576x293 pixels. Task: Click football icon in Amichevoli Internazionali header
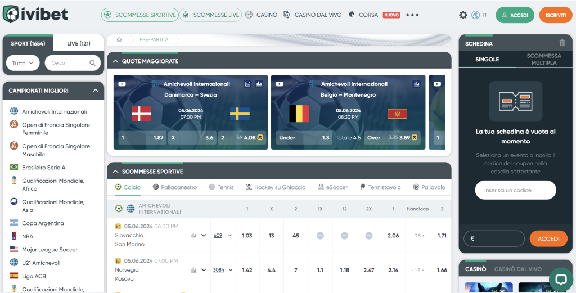(x=119, y=209)
